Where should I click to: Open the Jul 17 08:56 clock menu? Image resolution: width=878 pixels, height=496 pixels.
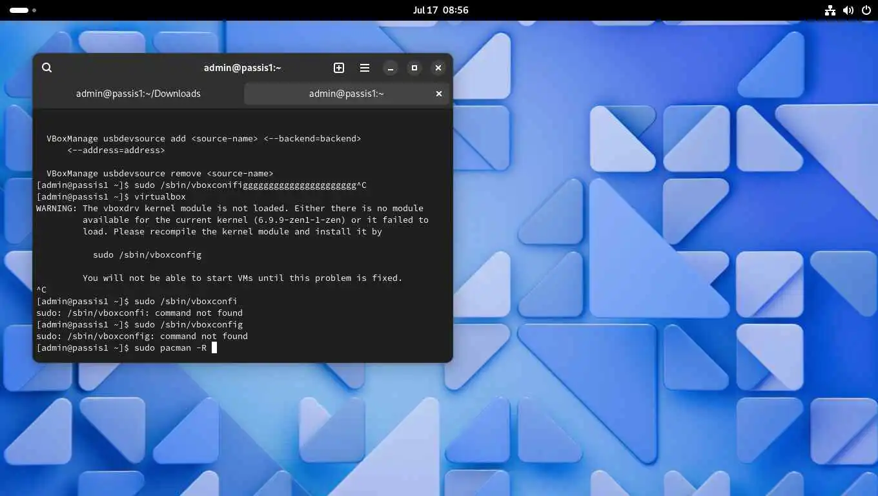[440, 10]
